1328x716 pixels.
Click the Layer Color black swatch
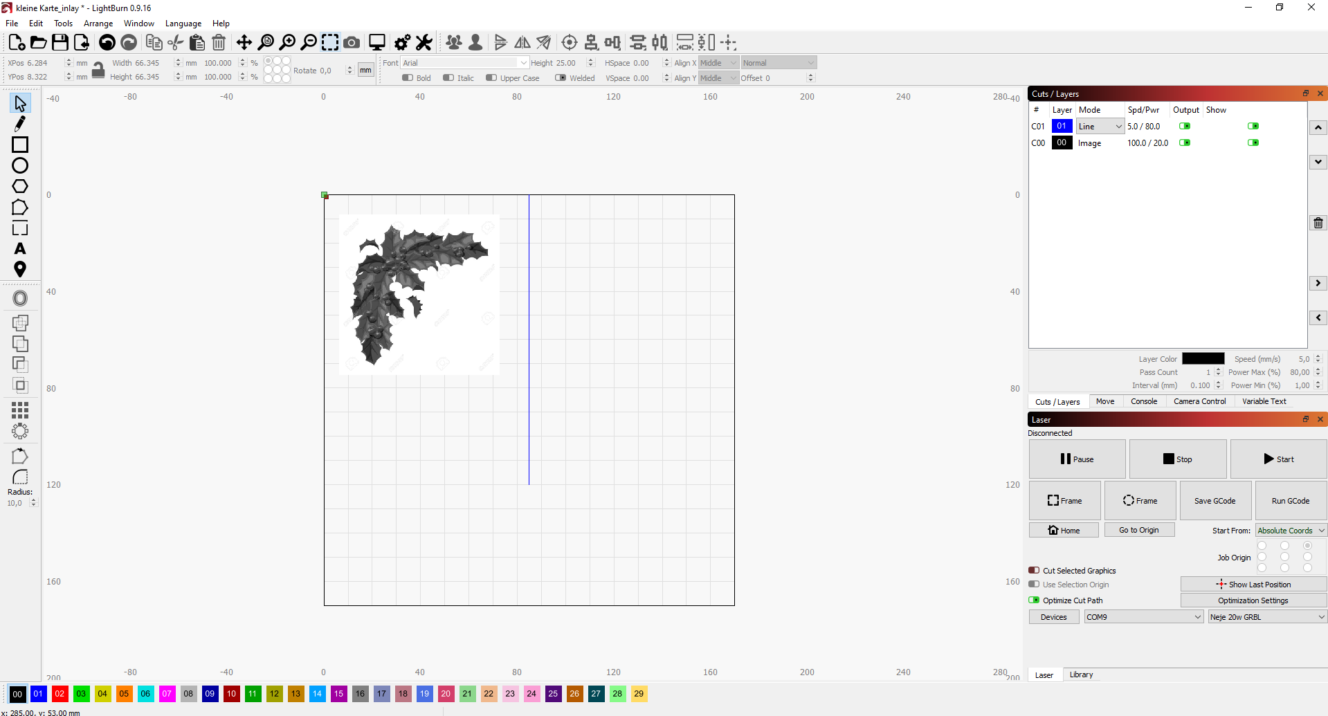[x=1203, y=359]
